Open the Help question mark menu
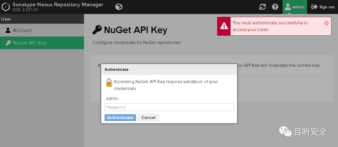Screen dimensions: 338x147 click(275, 7)
